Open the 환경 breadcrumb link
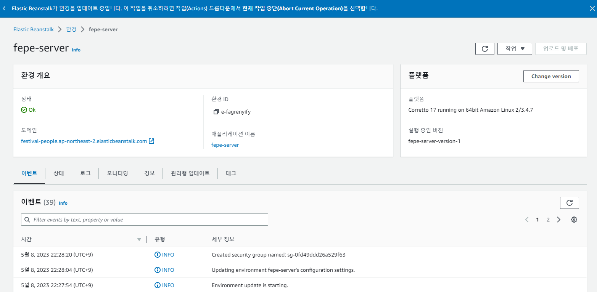597x292 pixels. 71,29
